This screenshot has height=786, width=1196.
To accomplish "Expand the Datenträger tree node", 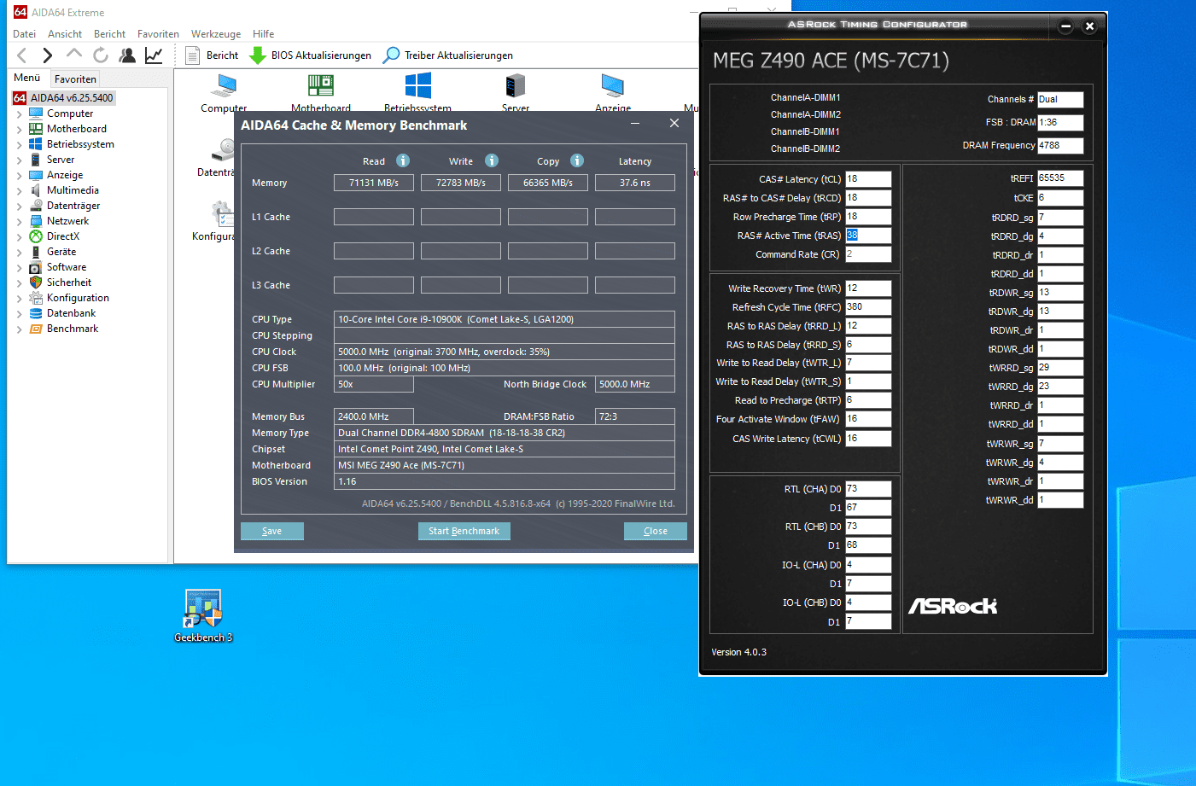I will 20,207.
